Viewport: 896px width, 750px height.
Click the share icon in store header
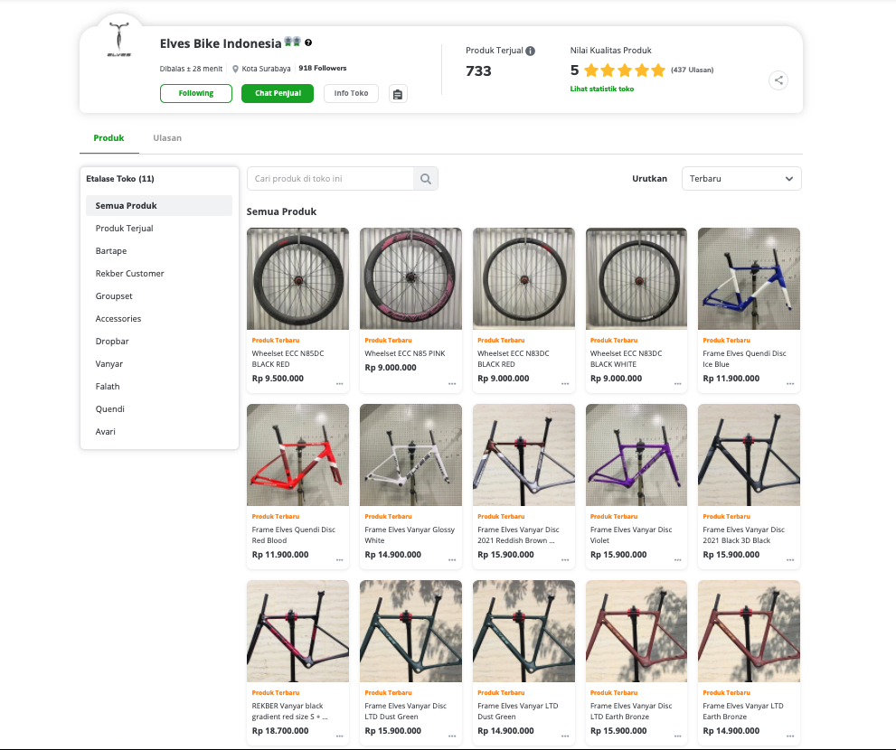pos(778,80)
